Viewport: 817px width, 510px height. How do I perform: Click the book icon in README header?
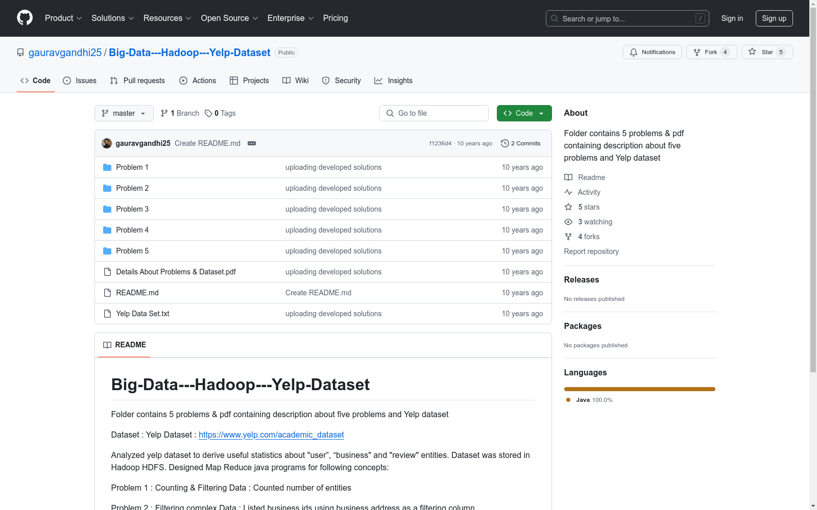point(107,345)
